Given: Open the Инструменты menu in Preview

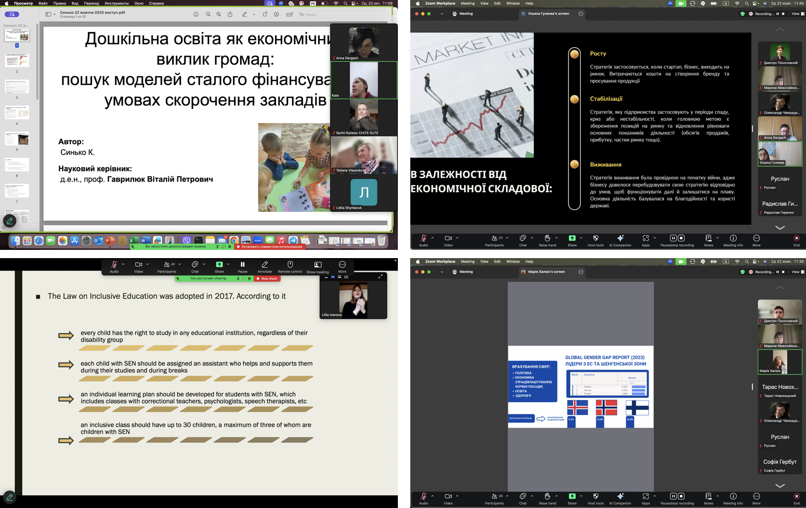Looking at the screenshot, I should click(117, 3).
